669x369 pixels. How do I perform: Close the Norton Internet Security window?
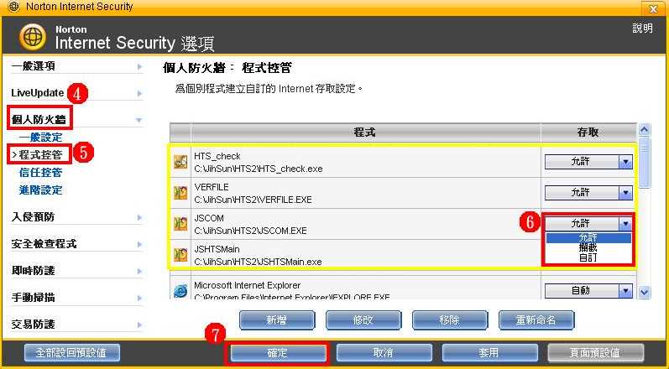(x=653, y=8)
